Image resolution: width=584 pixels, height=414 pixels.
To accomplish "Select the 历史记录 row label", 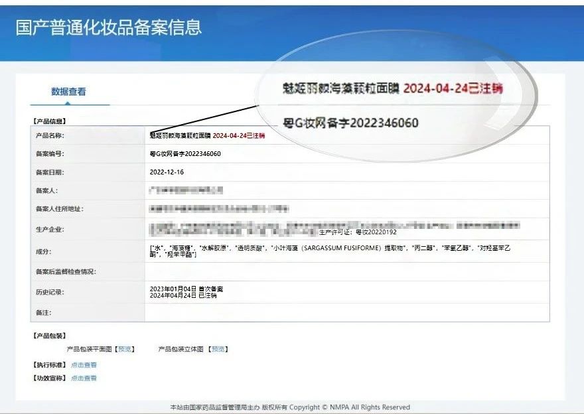I will (x=50, y=293).
